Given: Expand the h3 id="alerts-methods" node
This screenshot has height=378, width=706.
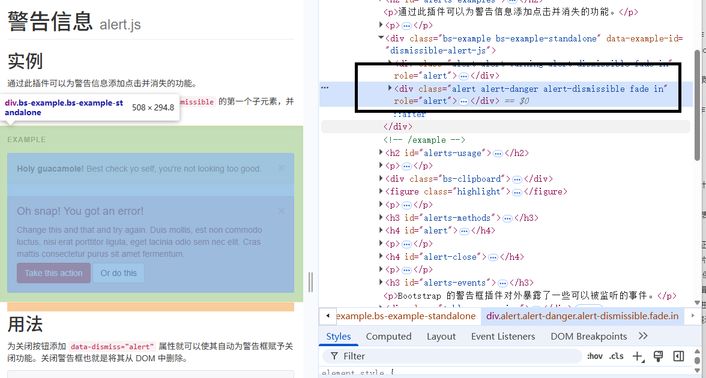Looking at the screenshot, I should click(x=381, y=218).
